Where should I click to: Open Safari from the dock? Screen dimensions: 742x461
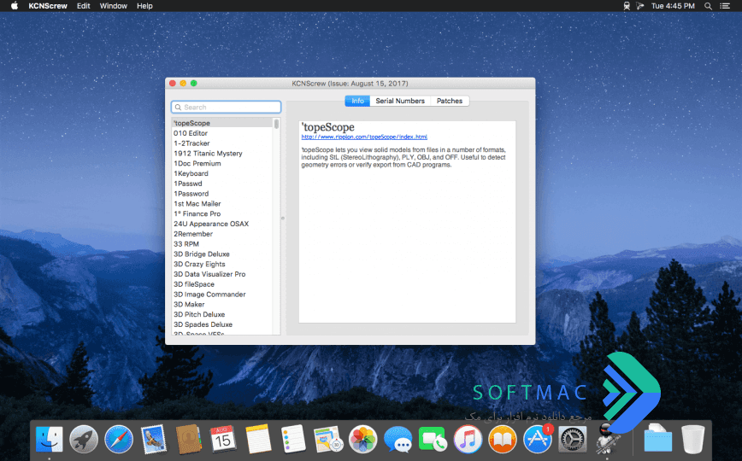[119, 440]
